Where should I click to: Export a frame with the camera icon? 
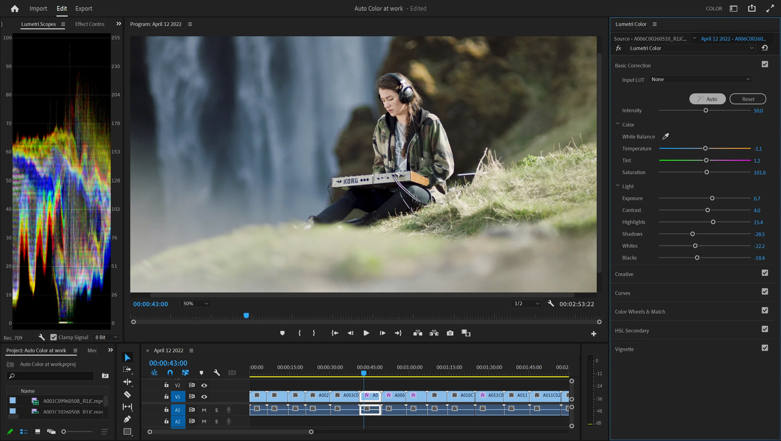coord(449,333)
